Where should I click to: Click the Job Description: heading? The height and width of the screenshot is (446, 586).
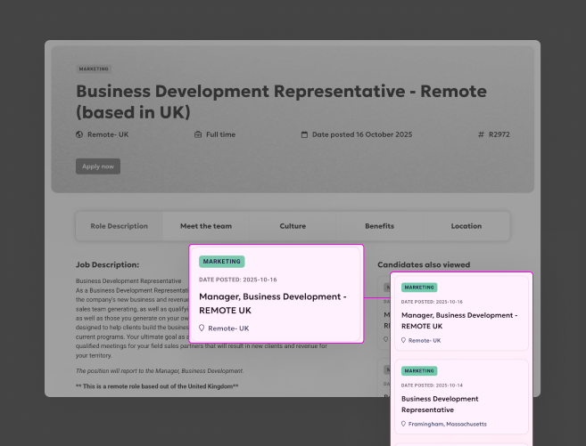107,264
